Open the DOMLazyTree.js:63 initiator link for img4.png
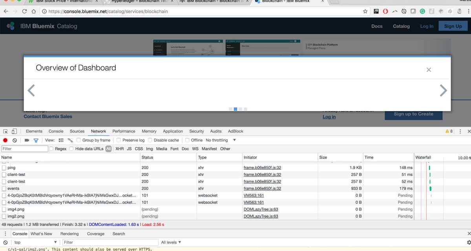This screenshot has width=471, height=251. 261,209
